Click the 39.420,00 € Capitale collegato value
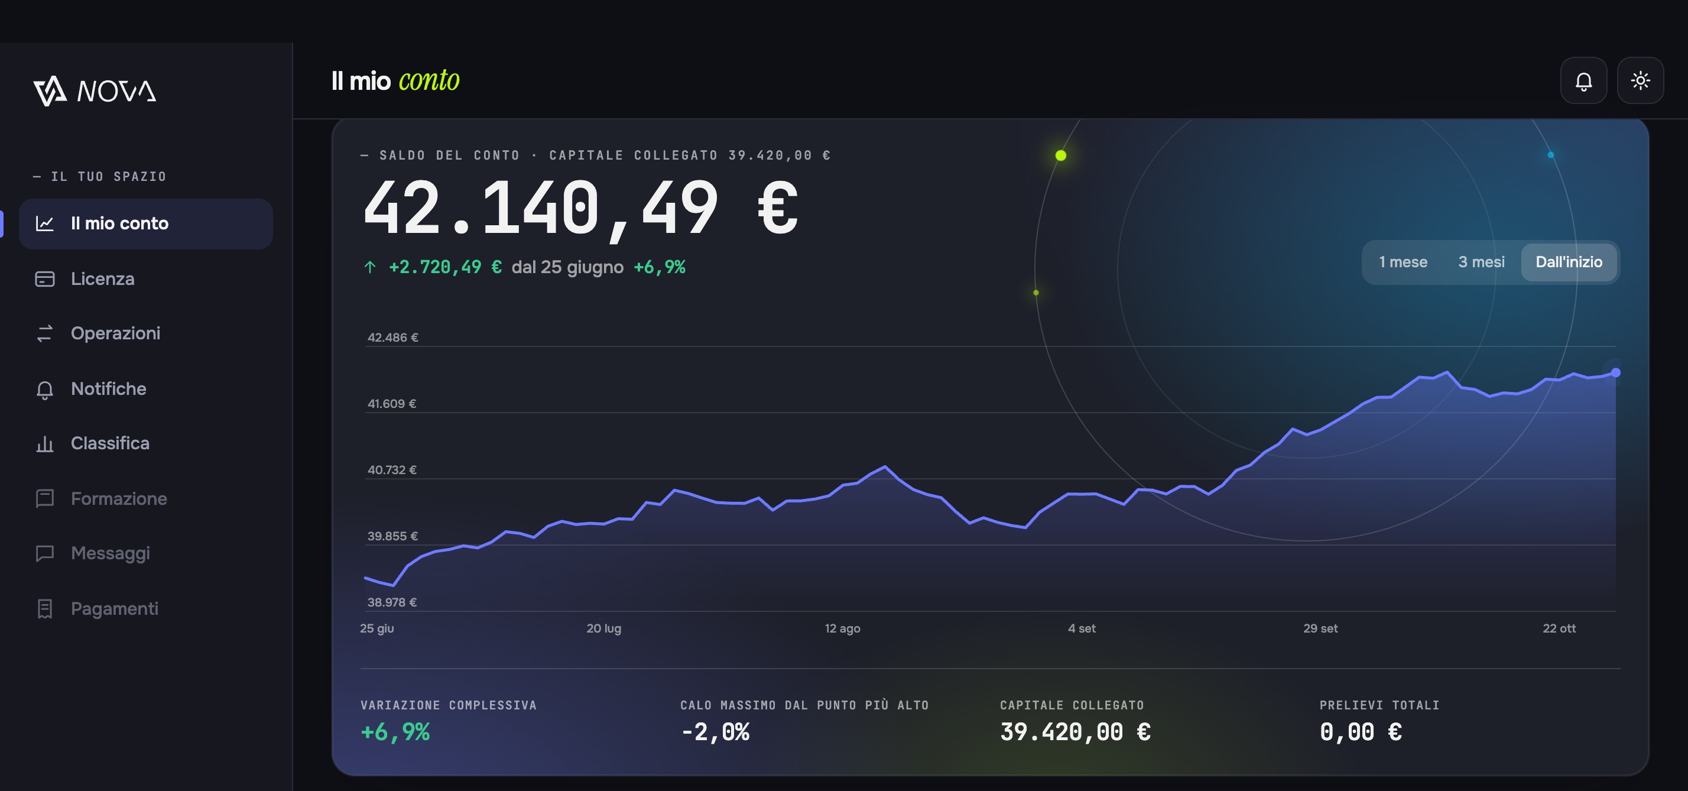The image size is (1688, 791). click(x=1075, y=732)
